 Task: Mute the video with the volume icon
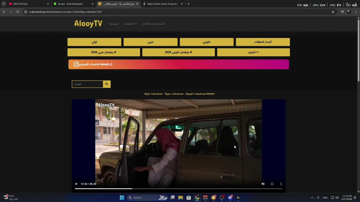pos(263,184)
